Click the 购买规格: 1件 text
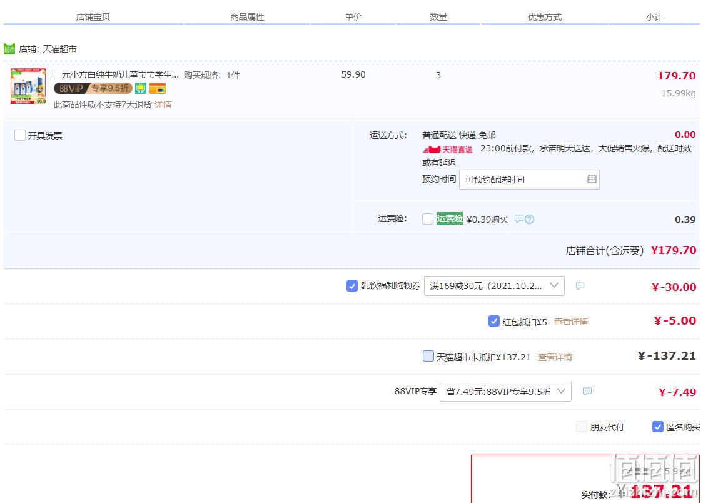The width and height of the screenshot is (703, 503). [212, 75]
